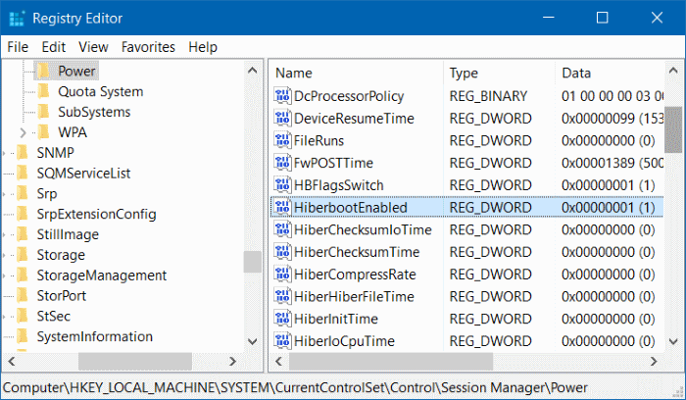Open the Edit menu
Screen dimensions: 686x400
[53, 47]
